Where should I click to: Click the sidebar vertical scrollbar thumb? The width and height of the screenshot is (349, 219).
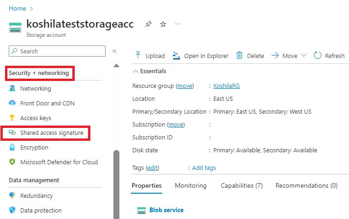[116, 184]
